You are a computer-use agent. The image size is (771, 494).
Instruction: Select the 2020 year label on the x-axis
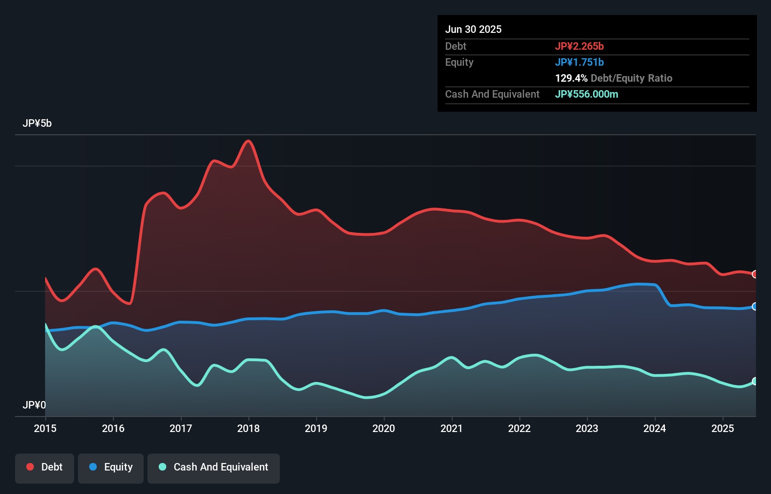(x=384, y=428)
